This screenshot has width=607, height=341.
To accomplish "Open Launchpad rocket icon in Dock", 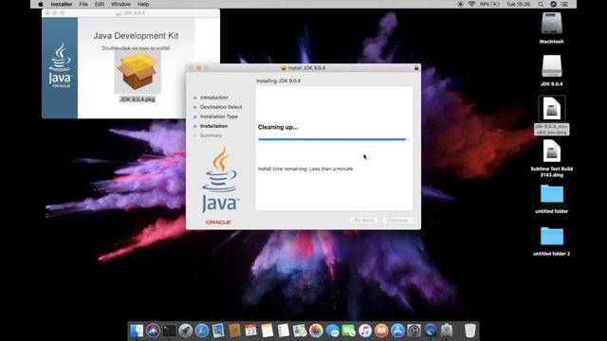I will (186, 331).
